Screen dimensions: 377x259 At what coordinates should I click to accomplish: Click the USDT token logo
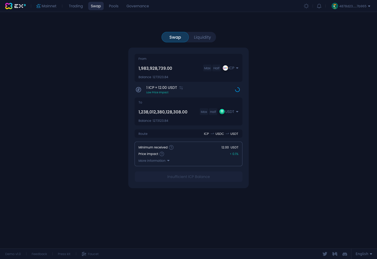(222, 112)
